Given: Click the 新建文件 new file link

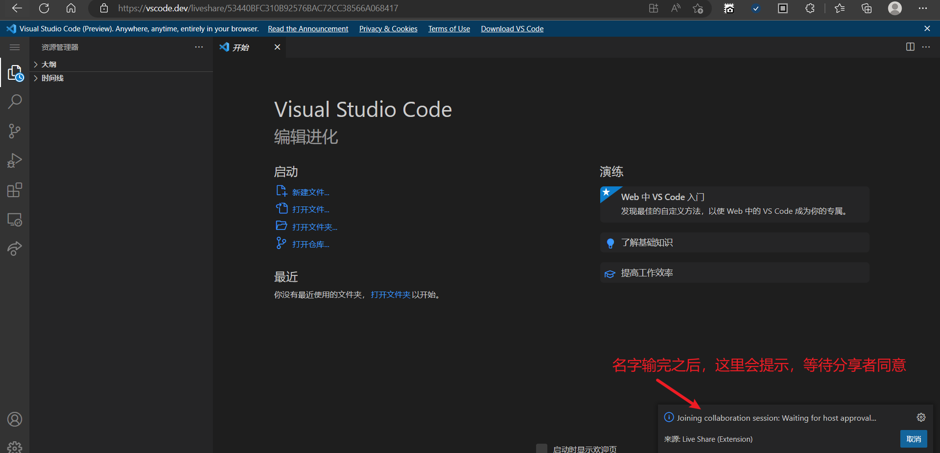Looking at the screenshot, I should click(310, 192).
